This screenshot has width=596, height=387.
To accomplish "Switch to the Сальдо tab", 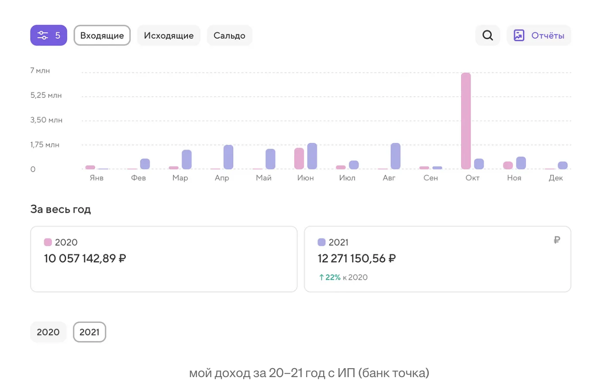I will click(x=229, y=35).
